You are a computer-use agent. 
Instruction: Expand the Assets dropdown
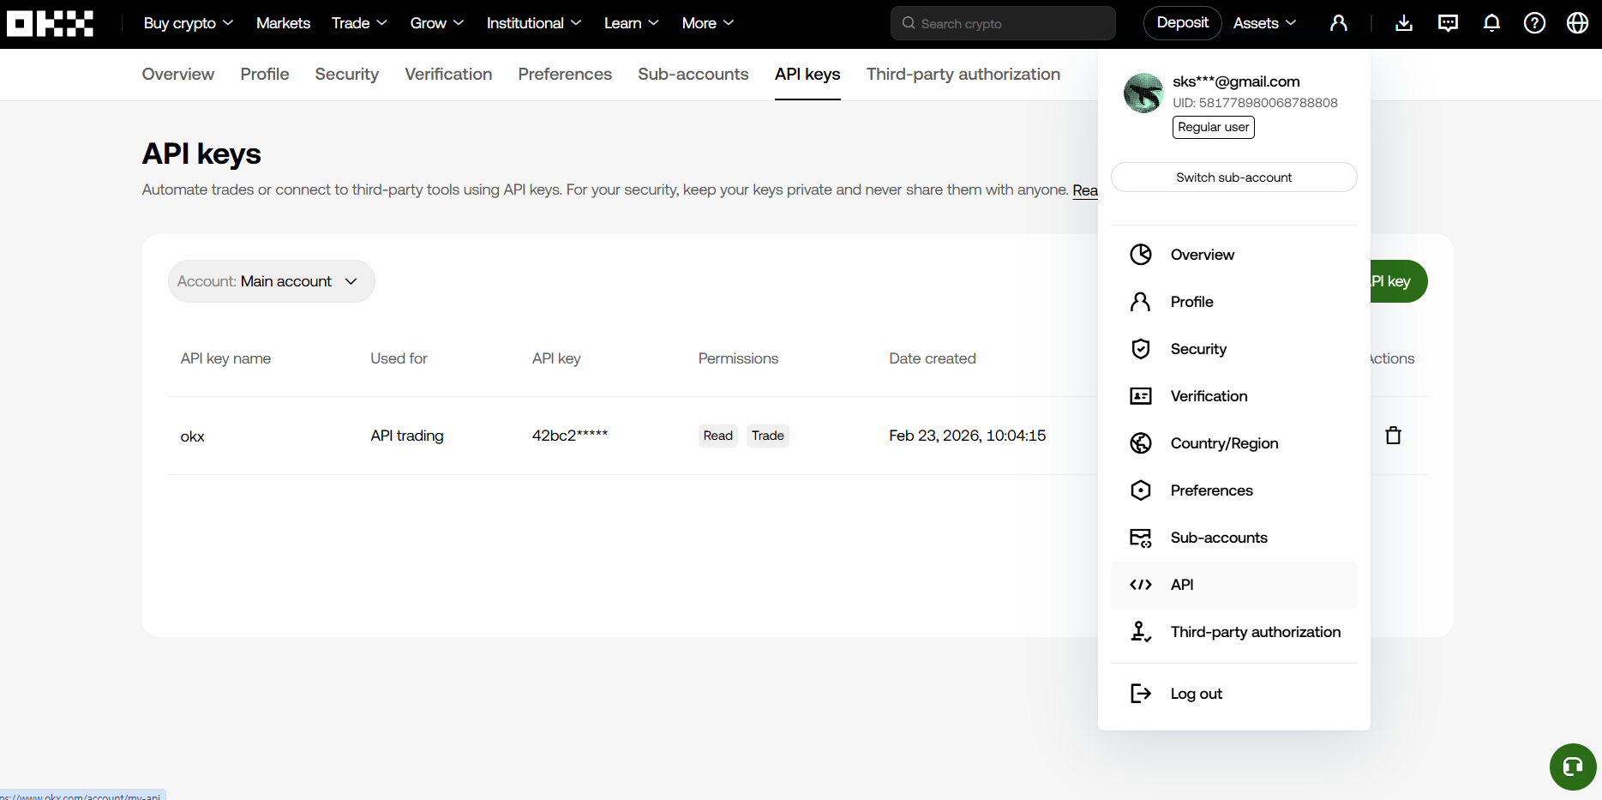pos(1264,23)
